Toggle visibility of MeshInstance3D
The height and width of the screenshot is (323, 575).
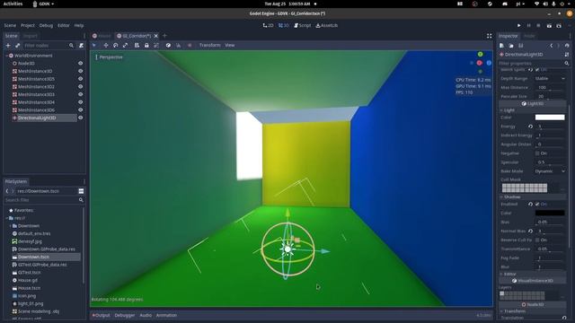coord(80,71)
